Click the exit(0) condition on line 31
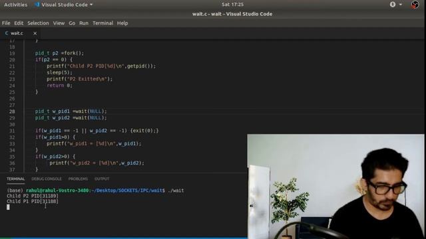The image size is (426, 239). (x=144, y=131)
